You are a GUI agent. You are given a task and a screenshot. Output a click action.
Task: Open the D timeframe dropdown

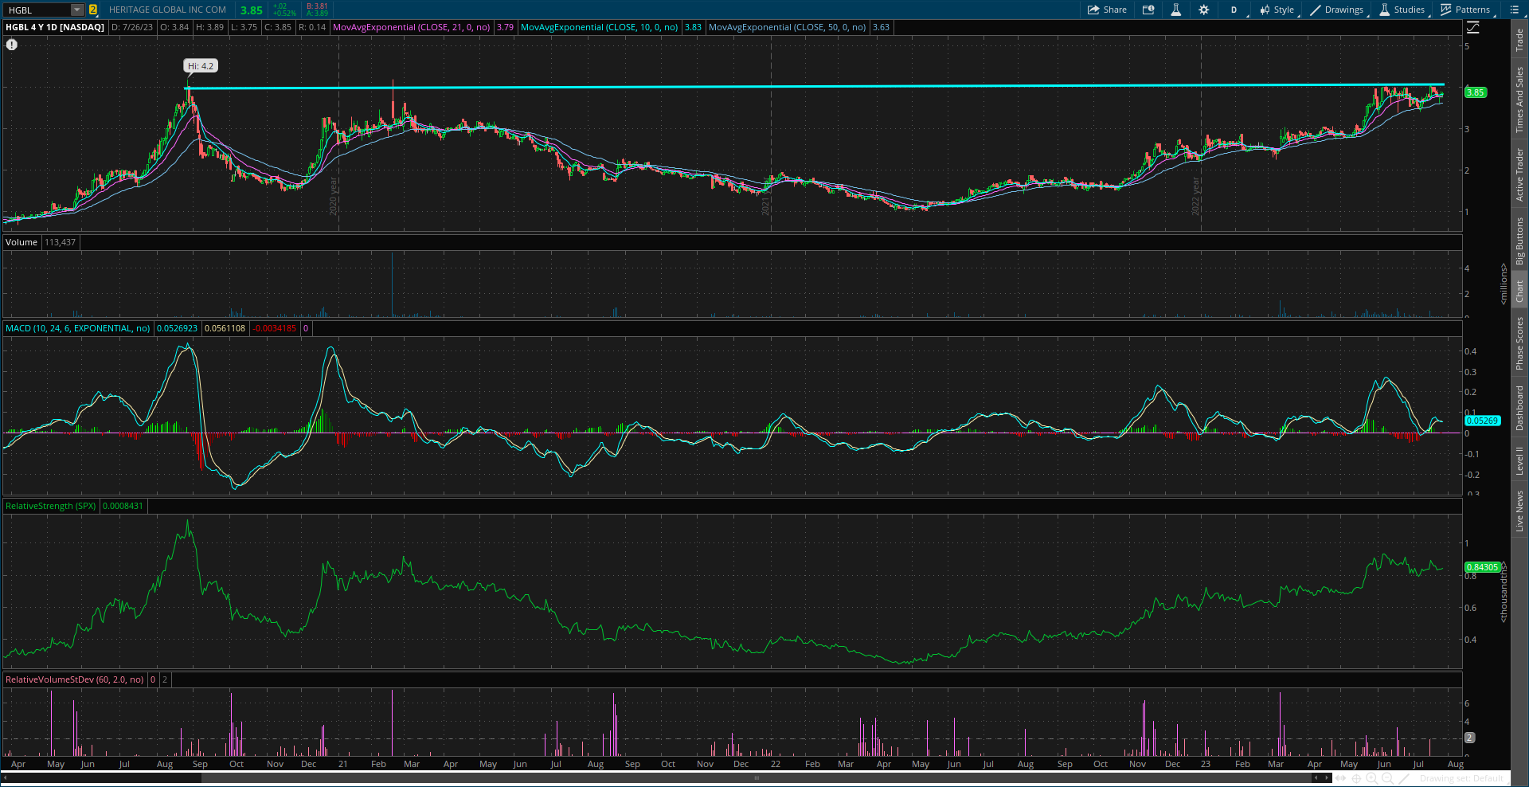(x=1234, y=10)
